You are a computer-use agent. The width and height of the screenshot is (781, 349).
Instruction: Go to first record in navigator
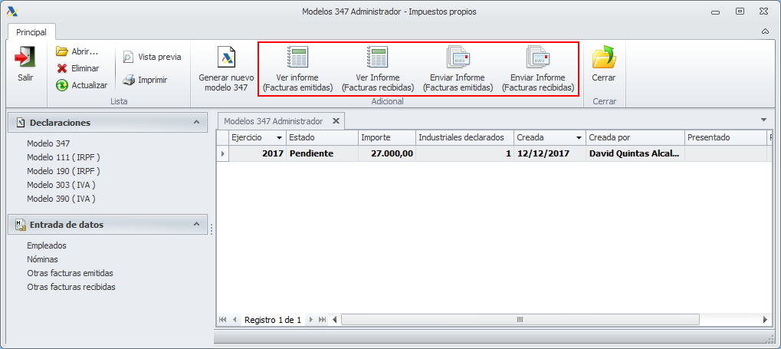click(222, 320)
